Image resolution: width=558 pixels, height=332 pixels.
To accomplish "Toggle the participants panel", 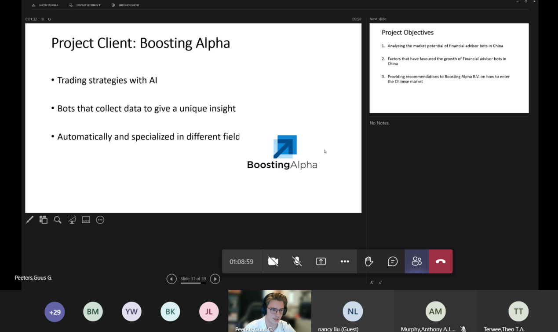I will pos(416,262).
